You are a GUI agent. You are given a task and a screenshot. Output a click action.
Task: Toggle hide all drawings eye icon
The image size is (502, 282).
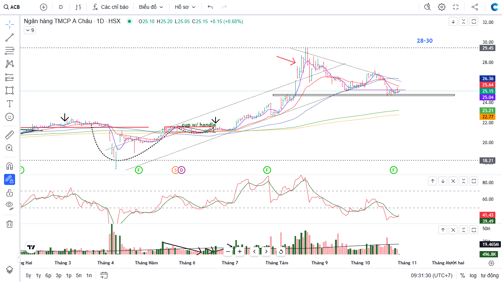pyautogui.click(x=10, y=205)
